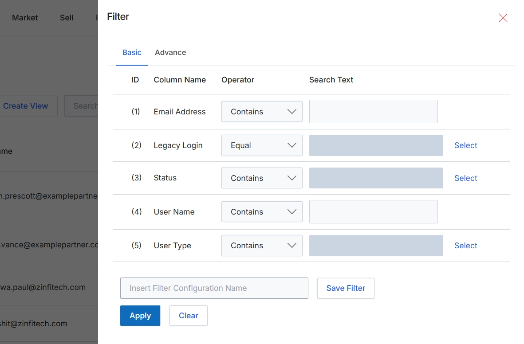524x344 pixels.
Task: Open the Legacy Login operator dropdown
Action: tap(262, 145)
